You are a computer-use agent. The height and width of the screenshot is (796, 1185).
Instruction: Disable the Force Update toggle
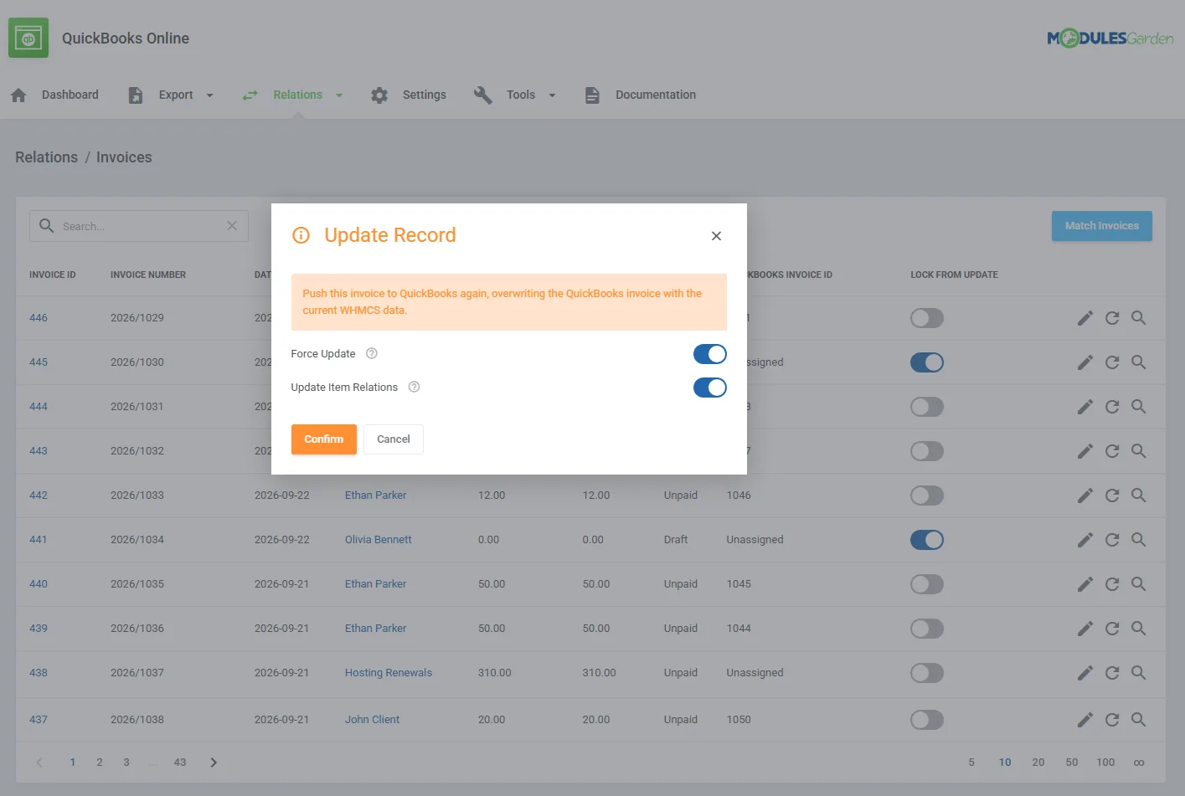[x=710, y=354]
